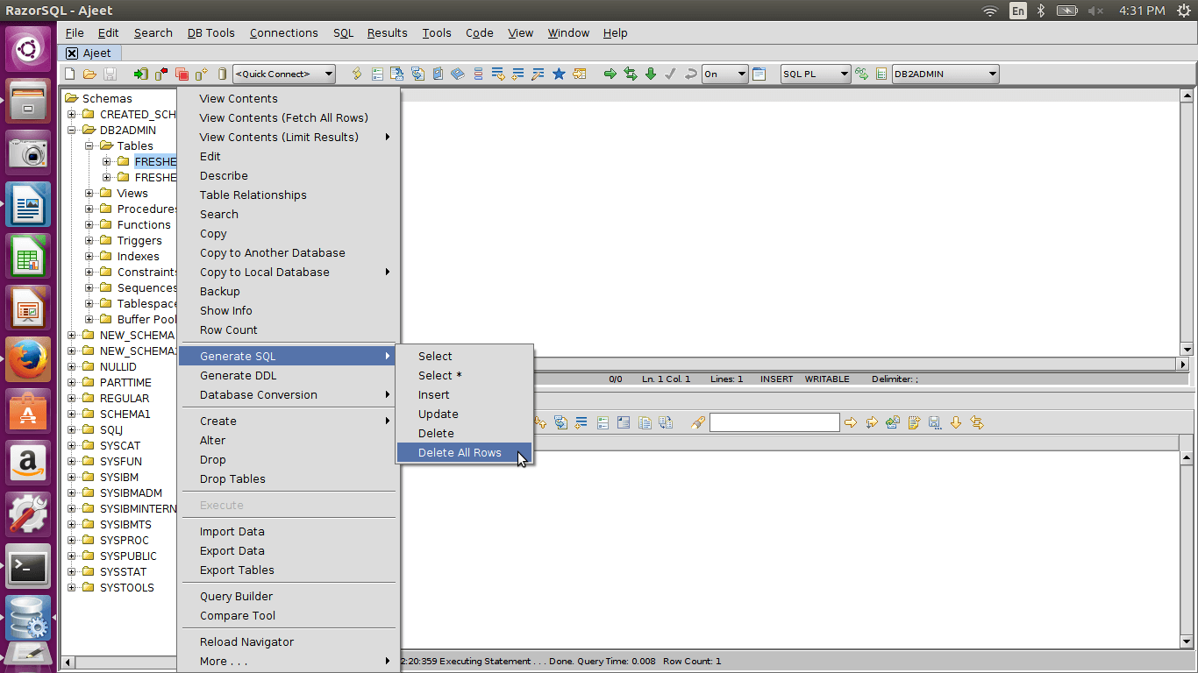The height and width of the screenshot is (673, 1198).
Task: Select Query Builder in context menu
Action: (289, 597)
